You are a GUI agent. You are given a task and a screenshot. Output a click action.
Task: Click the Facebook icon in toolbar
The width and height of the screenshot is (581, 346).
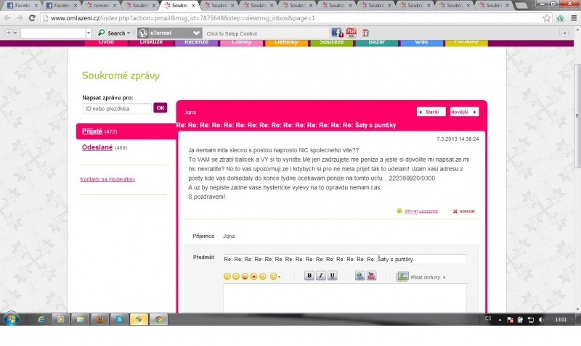click(337, 33)
